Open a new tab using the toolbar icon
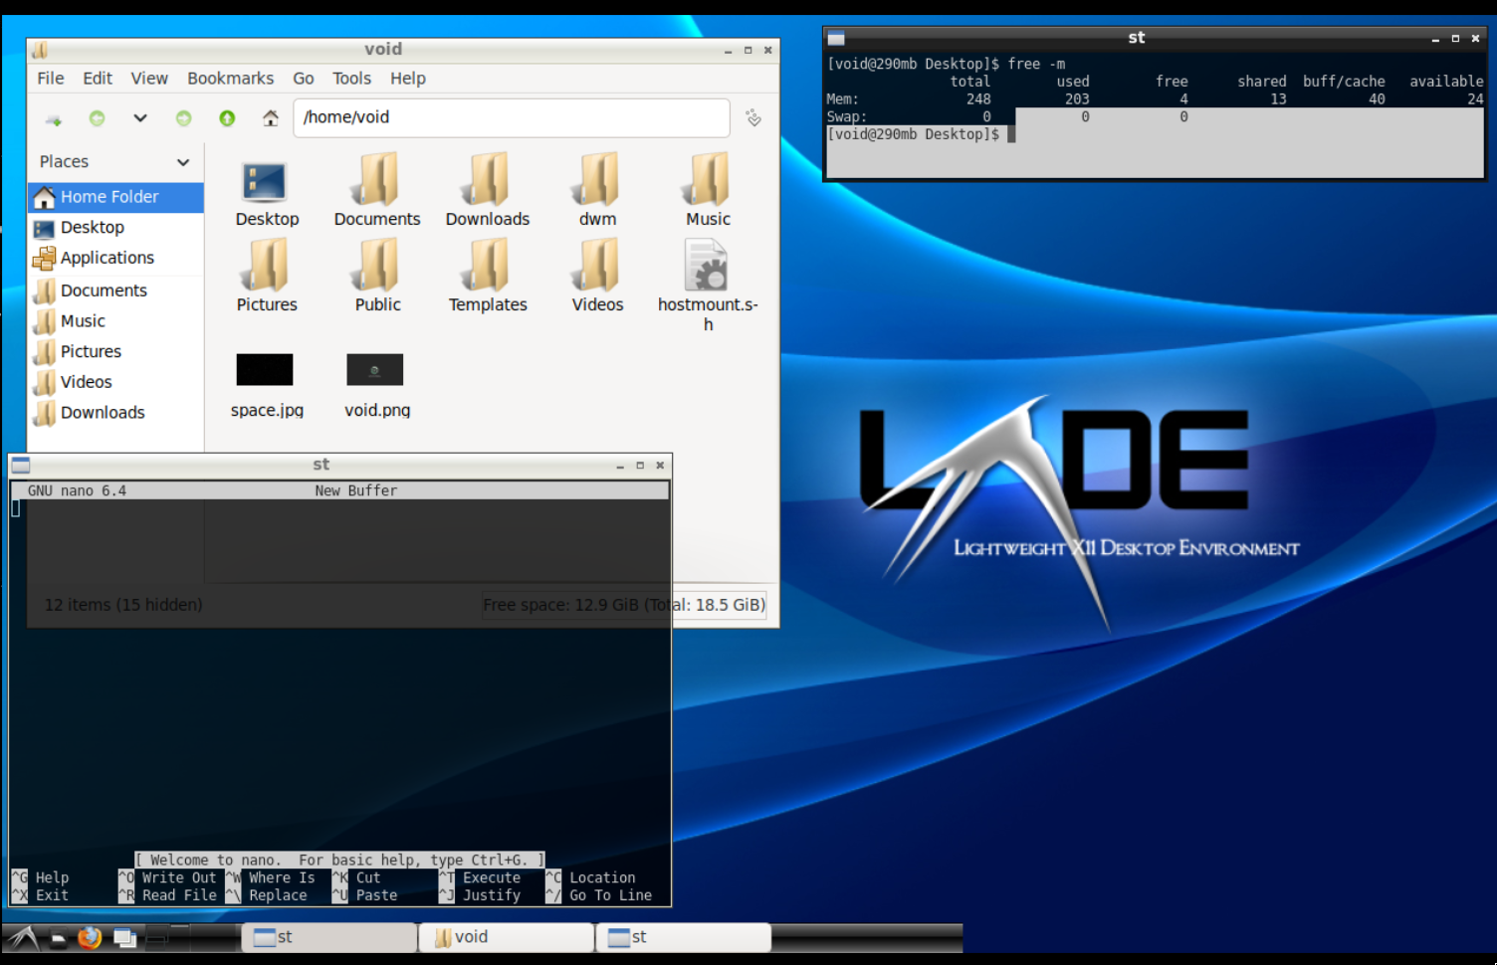1497x965 pixels. pyautogui.click(x=54, y=119)
